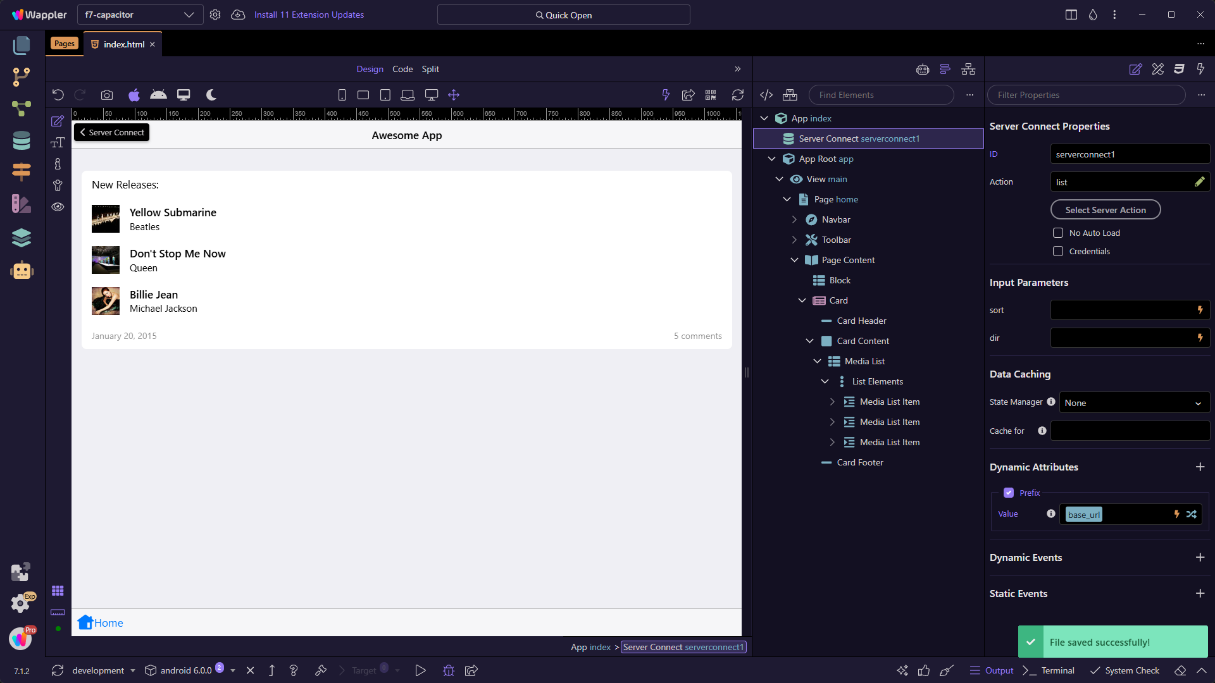Click the undo arrow icon
Viewport: 1215px width, 683px height.
coord(58,95)
